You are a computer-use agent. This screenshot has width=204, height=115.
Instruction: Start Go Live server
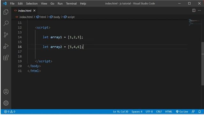[182, 111]
